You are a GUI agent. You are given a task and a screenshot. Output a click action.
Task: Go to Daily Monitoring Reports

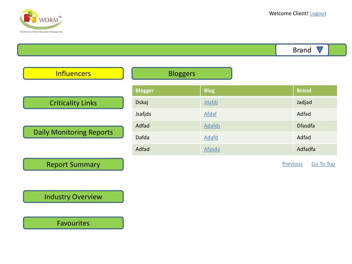[74, 132]
